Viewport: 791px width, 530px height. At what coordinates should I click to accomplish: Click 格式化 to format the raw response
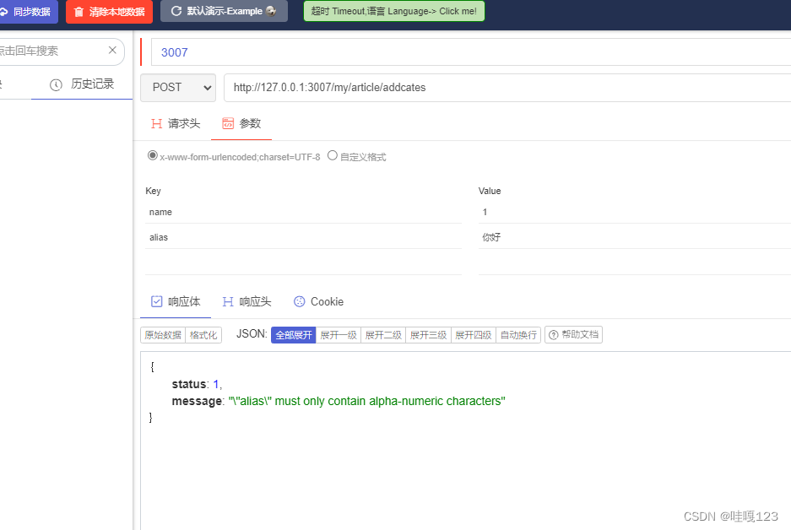(x=203, y=334)
